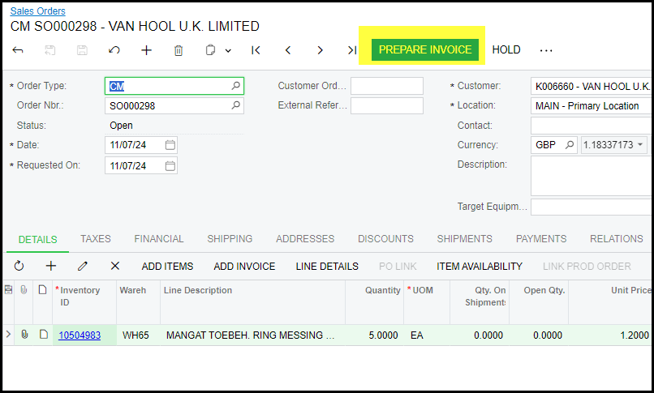Expand the currency rate dropdown
654x393 pixels.
[641, 145]
